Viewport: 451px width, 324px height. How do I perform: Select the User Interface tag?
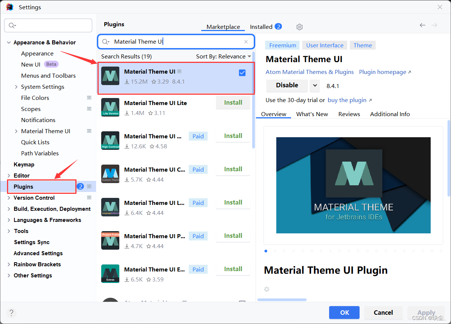click(325, 45)
